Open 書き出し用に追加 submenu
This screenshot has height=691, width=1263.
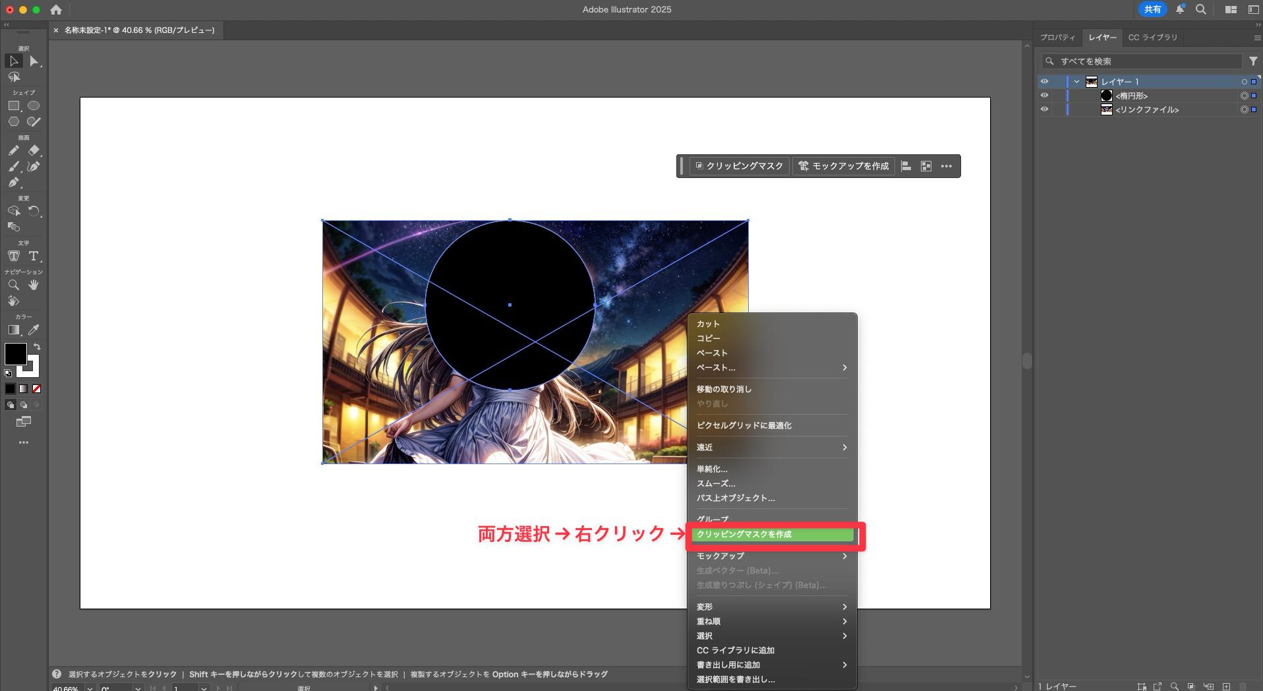(x=772, y=665)
